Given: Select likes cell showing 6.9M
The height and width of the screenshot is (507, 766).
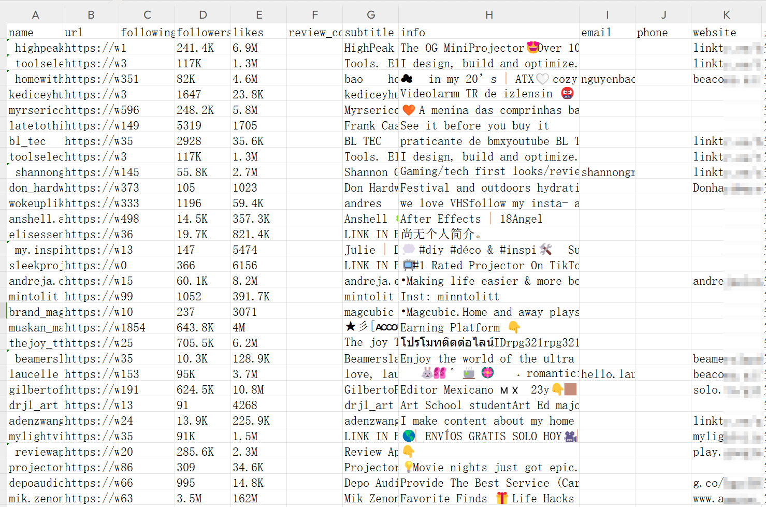Looking at the screenshot, I should [x=259, y=48].
